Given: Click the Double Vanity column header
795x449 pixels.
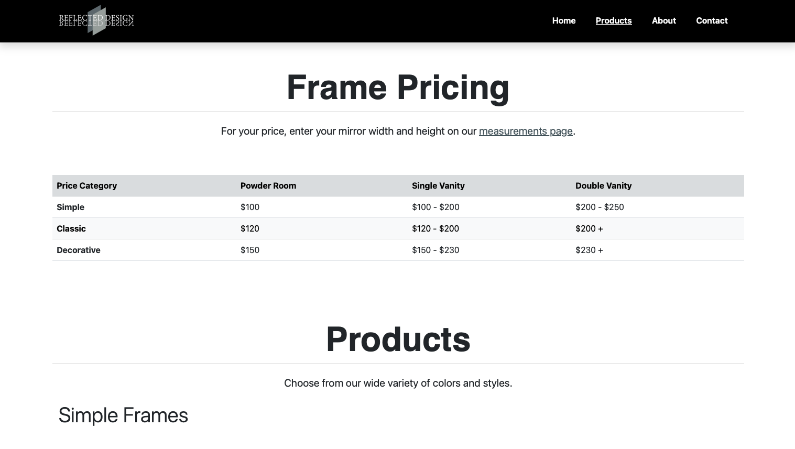Looking at the screenshot, I should (603, 185).
